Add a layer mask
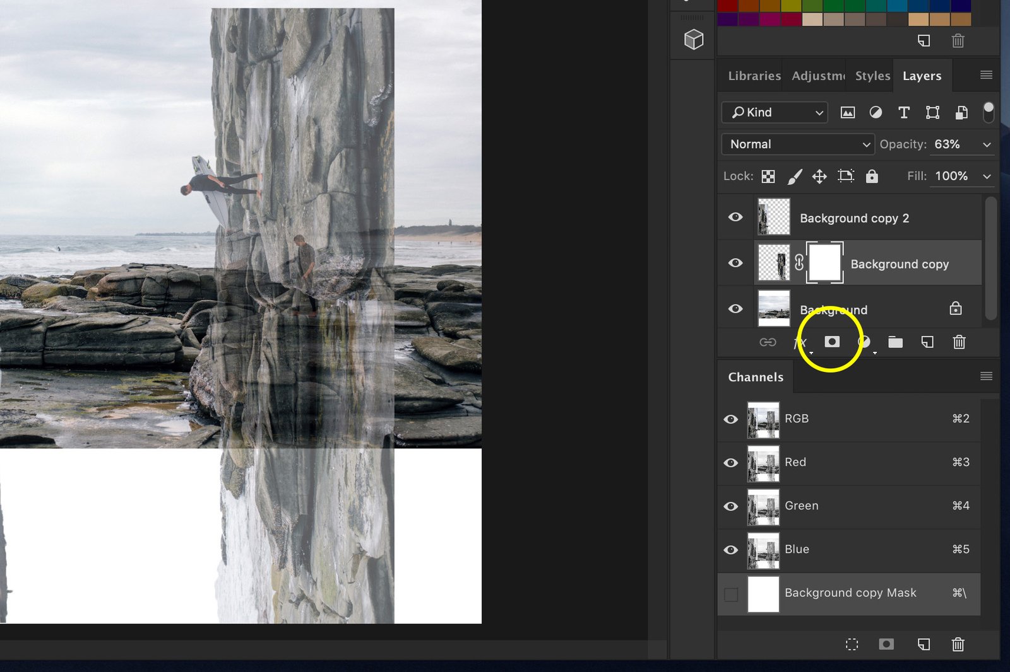 (x=833, y=342)
